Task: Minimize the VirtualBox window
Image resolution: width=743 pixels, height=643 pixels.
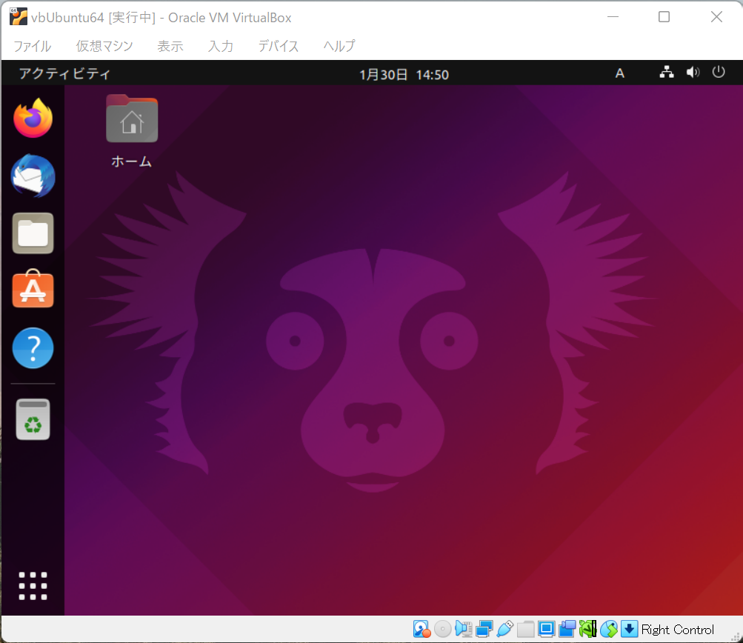Action: [x=613, y=17]
